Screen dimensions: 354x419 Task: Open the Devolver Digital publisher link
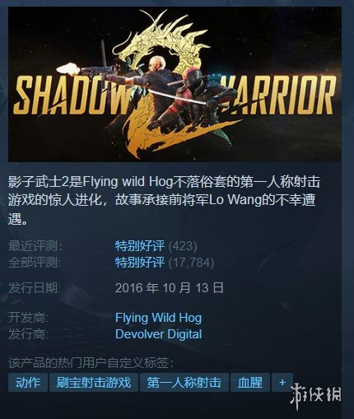click(x=158, y=334)
